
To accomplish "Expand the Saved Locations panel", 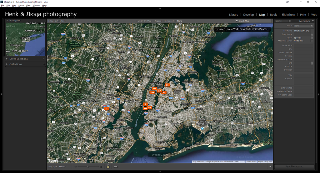I will pyautogui.click(x=7, y=59).
